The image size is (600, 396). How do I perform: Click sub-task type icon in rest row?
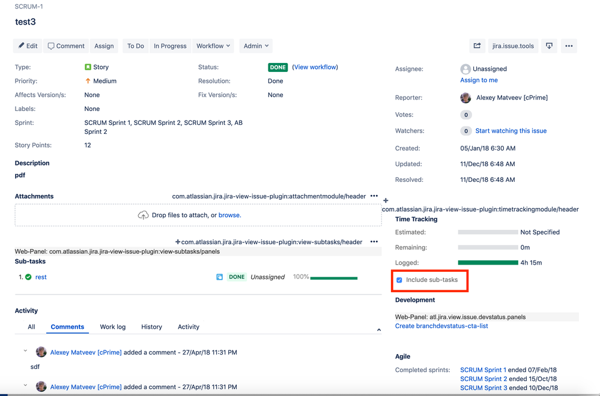coord(220,277)
